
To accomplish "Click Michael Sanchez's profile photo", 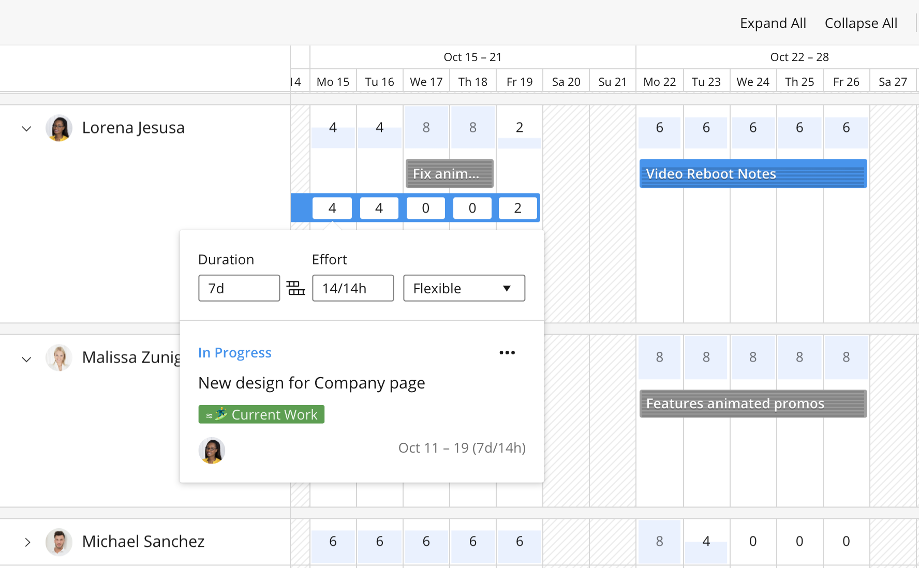I will 58,542.
